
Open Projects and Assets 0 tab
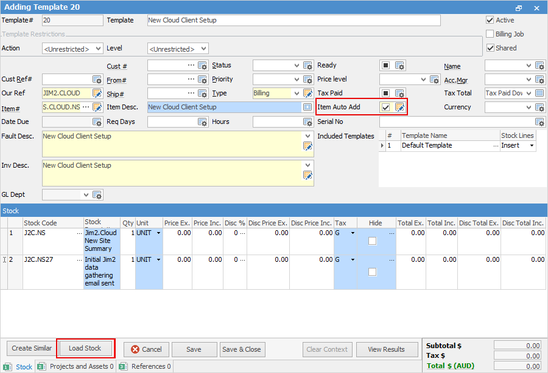76,366
